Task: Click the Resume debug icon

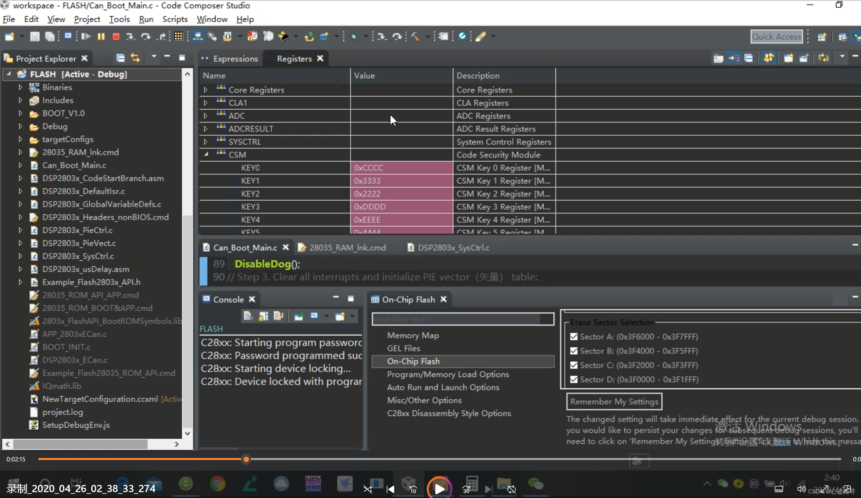Action: (86, 36)
